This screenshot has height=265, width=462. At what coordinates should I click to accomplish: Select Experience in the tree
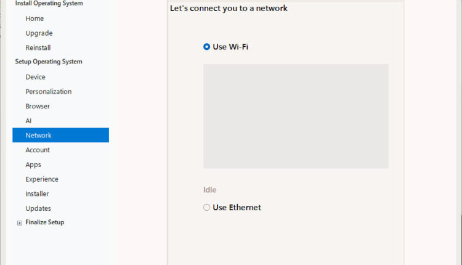(x=42, y=179)
